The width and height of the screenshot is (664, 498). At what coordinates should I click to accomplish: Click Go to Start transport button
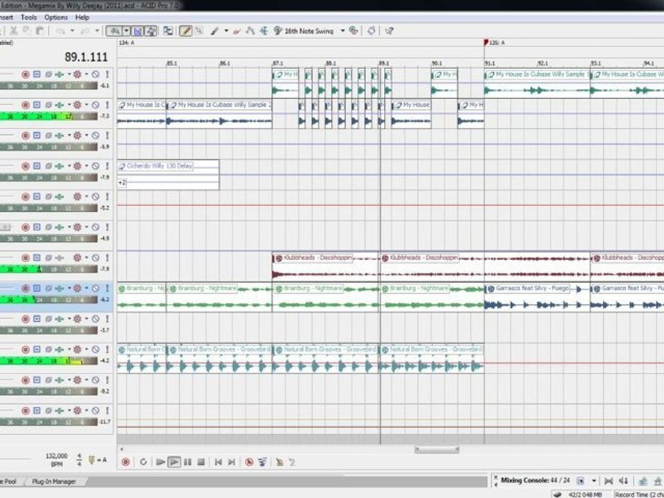pos(218,462)
